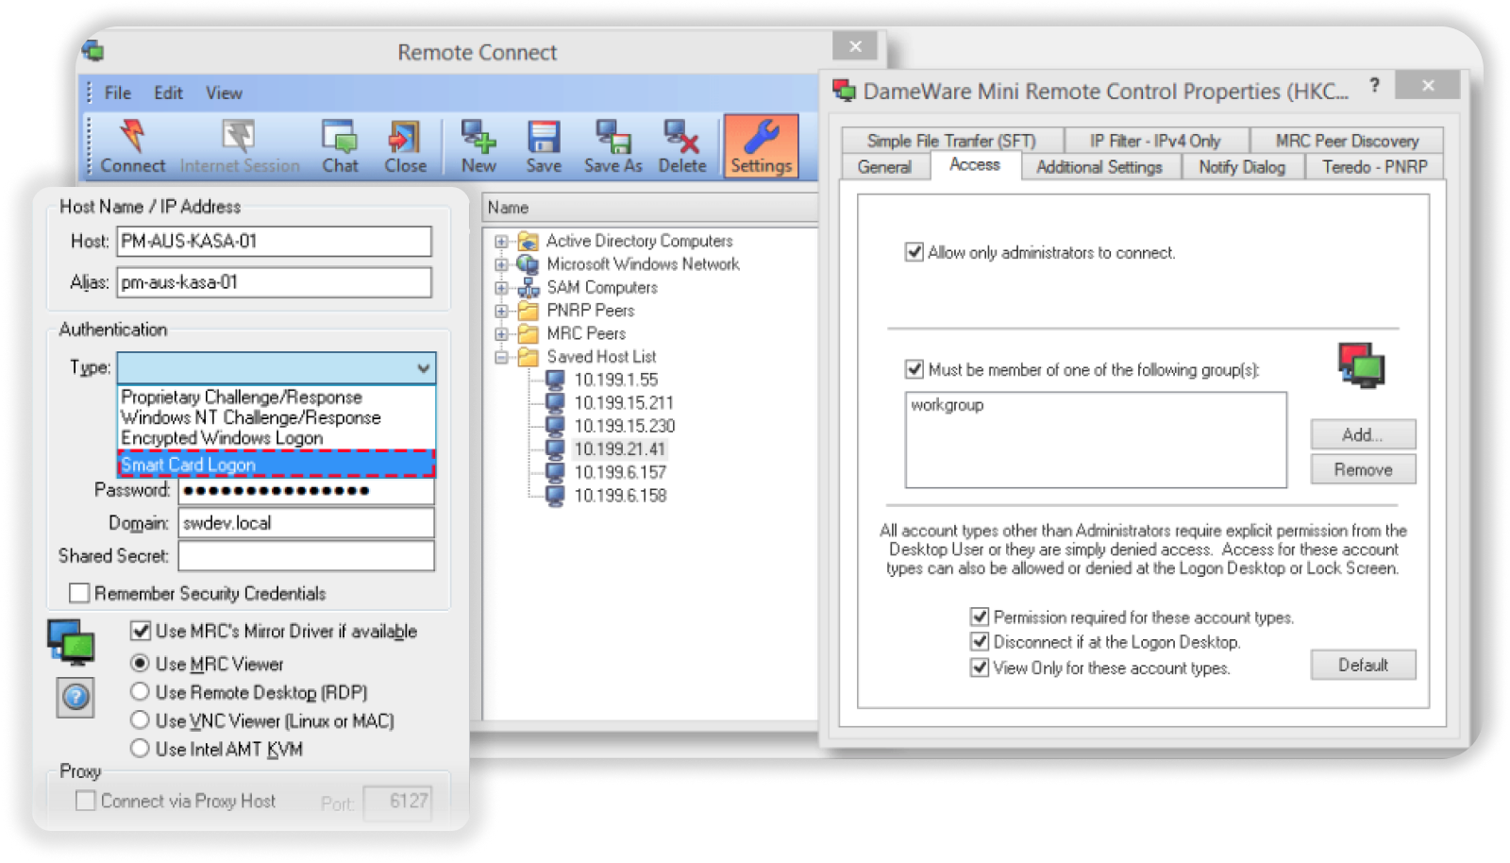The image size is (1510, 863).
Task: Toggle Disconnect if at the Logon Desktop
Action: (980, 642)
